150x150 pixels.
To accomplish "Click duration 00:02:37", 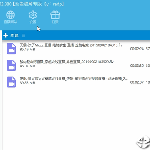I will click(x=137, y=82).
